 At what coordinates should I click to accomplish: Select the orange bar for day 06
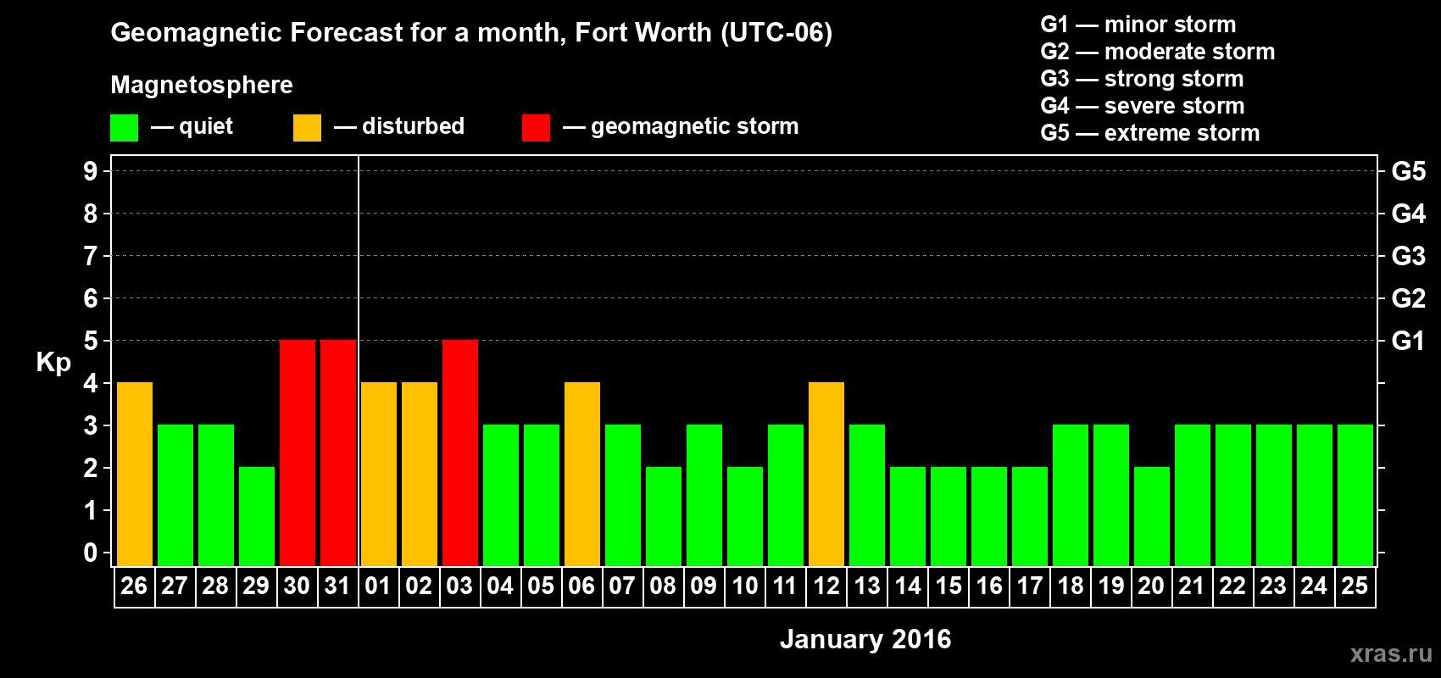582,475
